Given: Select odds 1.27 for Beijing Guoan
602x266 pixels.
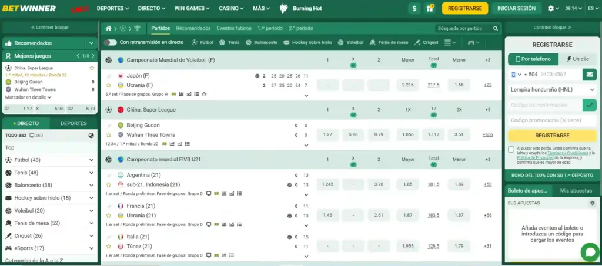Looking at the screenshot, I should (x=327, y=135).
